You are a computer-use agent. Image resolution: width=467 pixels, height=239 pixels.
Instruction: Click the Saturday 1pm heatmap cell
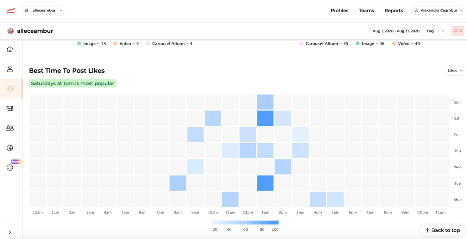[265, 119]
